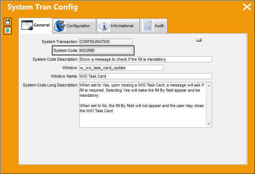Click the icon below the Save button

click(8, 31)
